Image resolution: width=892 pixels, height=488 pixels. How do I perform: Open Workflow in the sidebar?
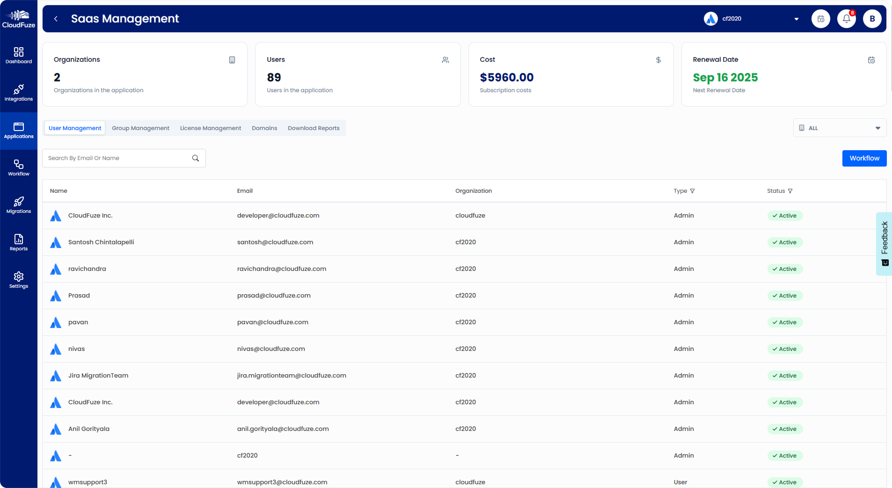click(19, 168)
